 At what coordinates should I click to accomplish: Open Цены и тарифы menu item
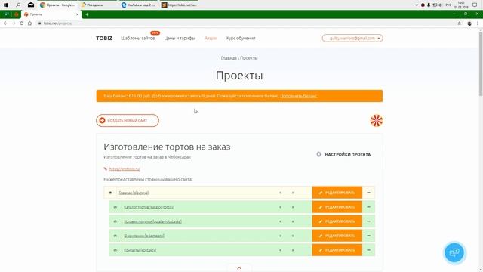tap(180, 39)
